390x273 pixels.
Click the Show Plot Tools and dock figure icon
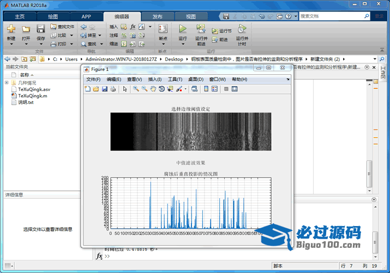pos(235,89)
